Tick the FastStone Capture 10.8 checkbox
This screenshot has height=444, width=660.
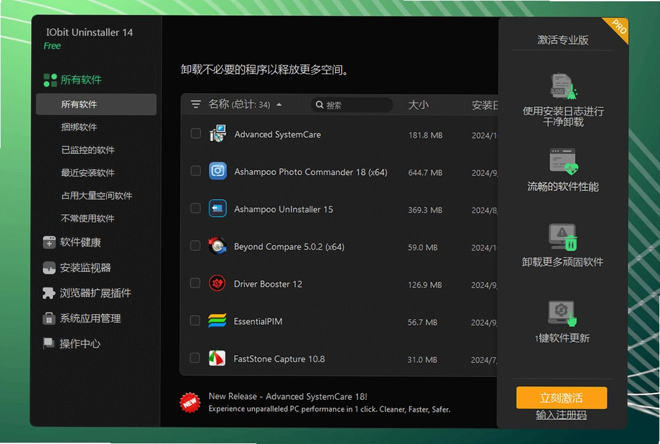195,357
